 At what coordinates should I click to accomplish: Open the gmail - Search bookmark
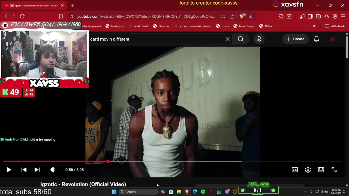point(139,26)
